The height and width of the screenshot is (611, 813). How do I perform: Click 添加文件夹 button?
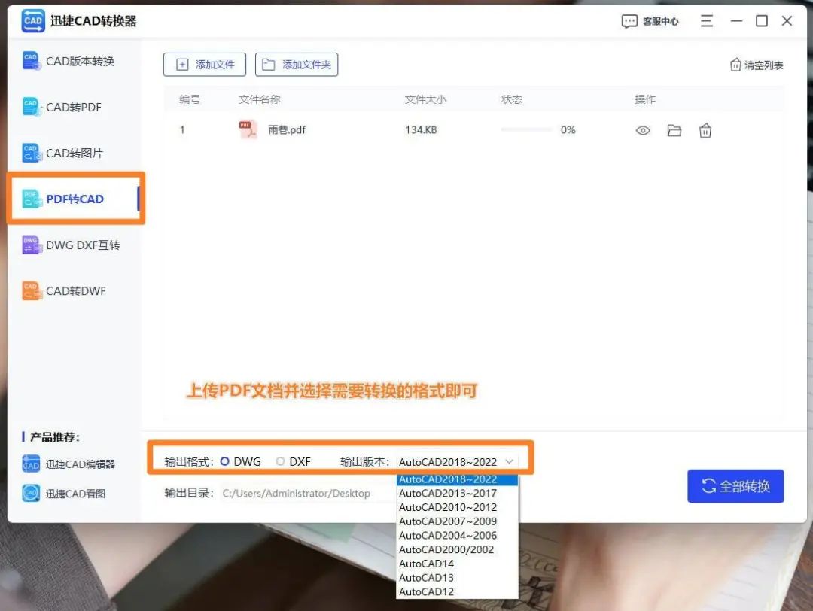[297, 65]
